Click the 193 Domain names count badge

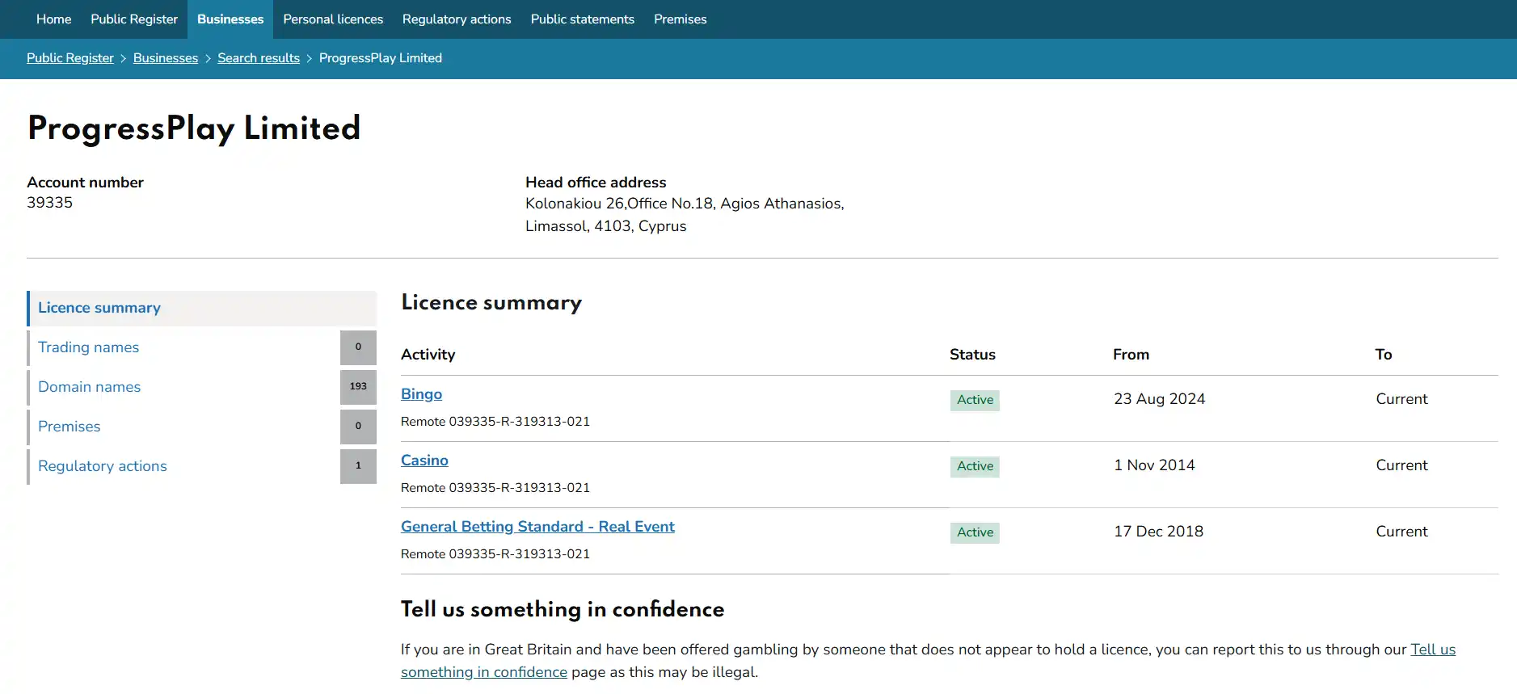click(358, 387)
